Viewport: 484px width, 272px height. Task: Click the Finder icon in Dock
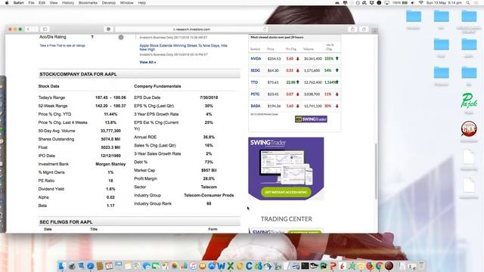click(62, 266)
